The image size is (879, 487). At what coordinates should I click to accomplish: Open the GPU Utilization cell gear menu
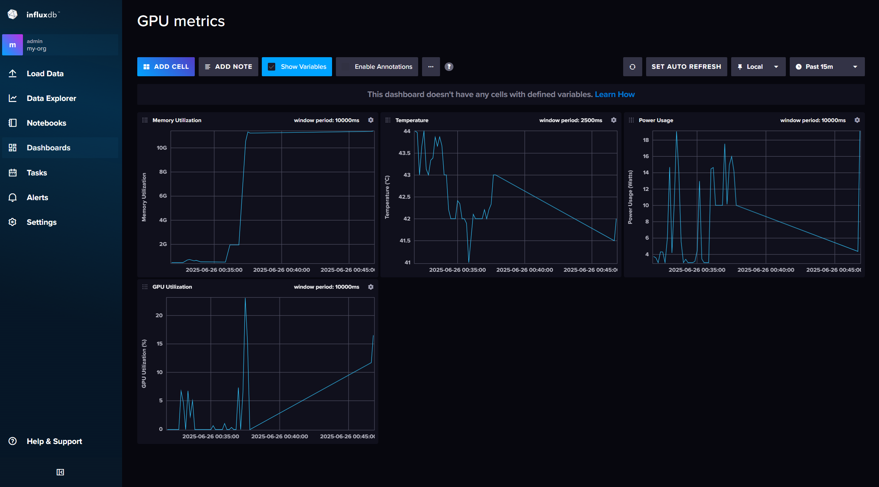coord(371,287)
